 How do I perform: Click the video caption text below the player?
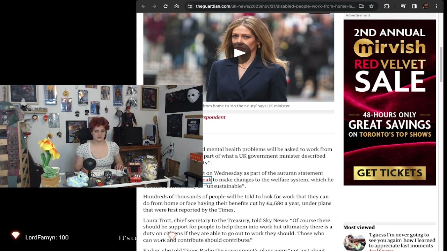coord(246,106)
